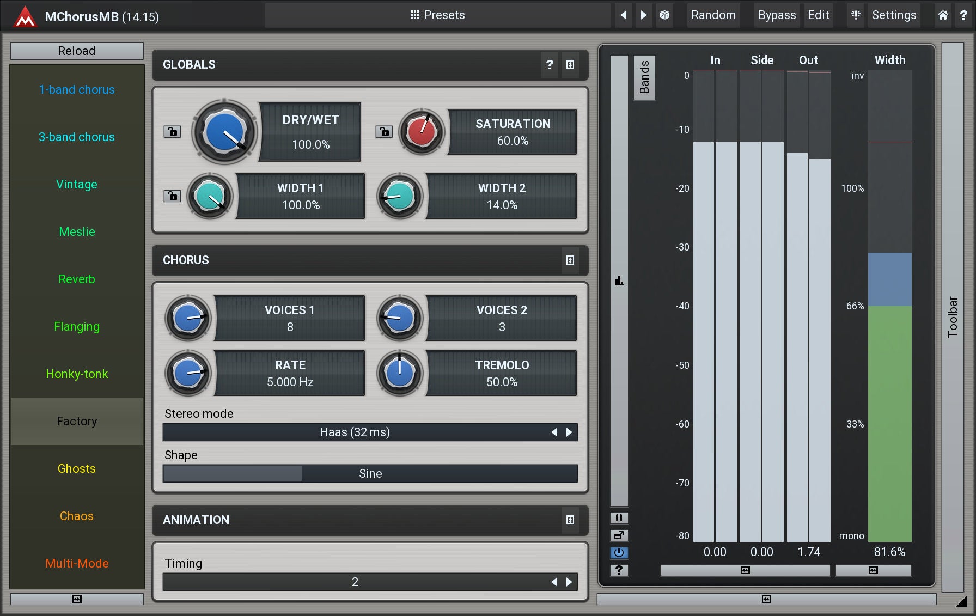
Task: Pause the meter display
Action: point(619,518)
